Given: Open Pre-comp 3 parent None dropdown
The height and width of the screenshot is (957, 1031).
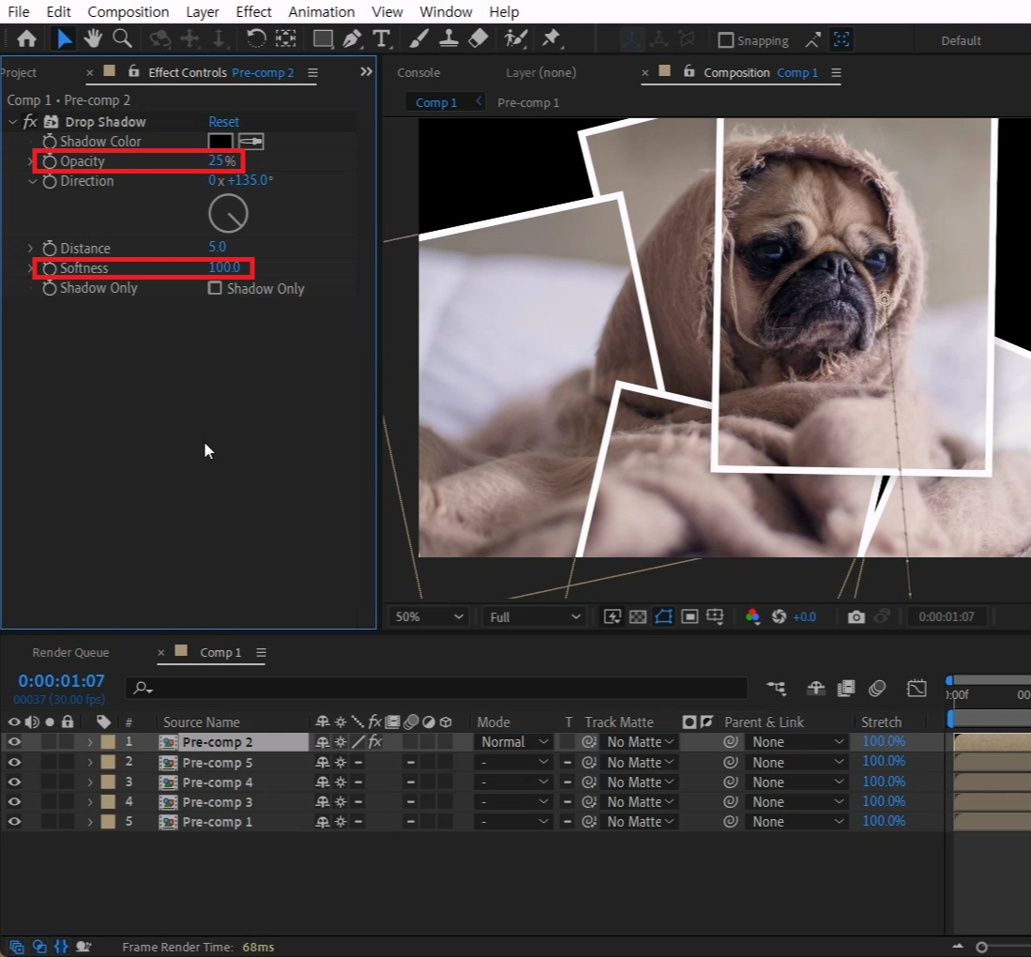Looking at the screenshot, I should pyautogui.click(x=796, y=802).
